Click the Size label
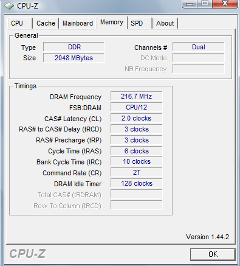240x266 pixels. (29, 58)
